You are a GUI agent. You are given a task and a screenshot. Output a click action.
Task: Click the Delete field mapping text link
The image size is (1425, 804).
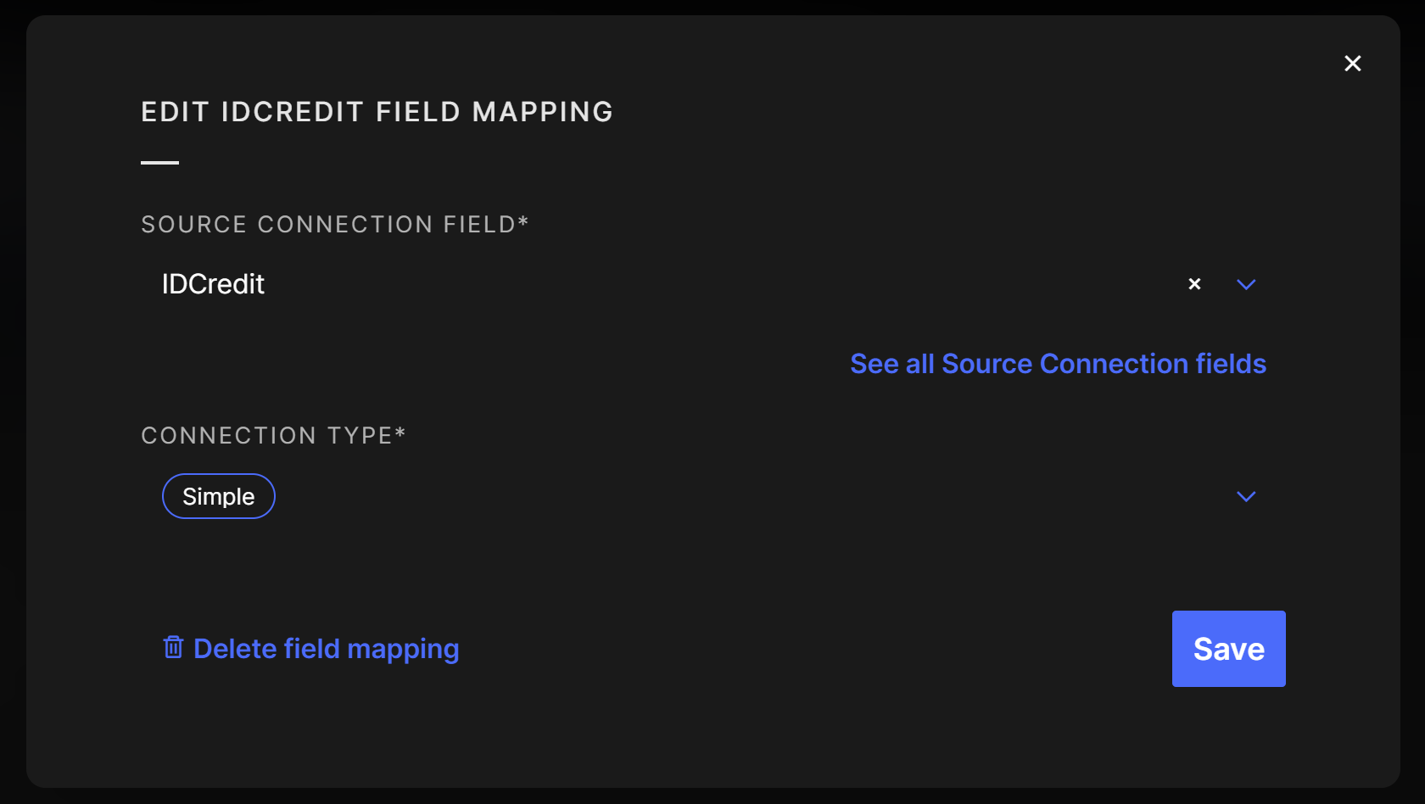coord(327,649)
